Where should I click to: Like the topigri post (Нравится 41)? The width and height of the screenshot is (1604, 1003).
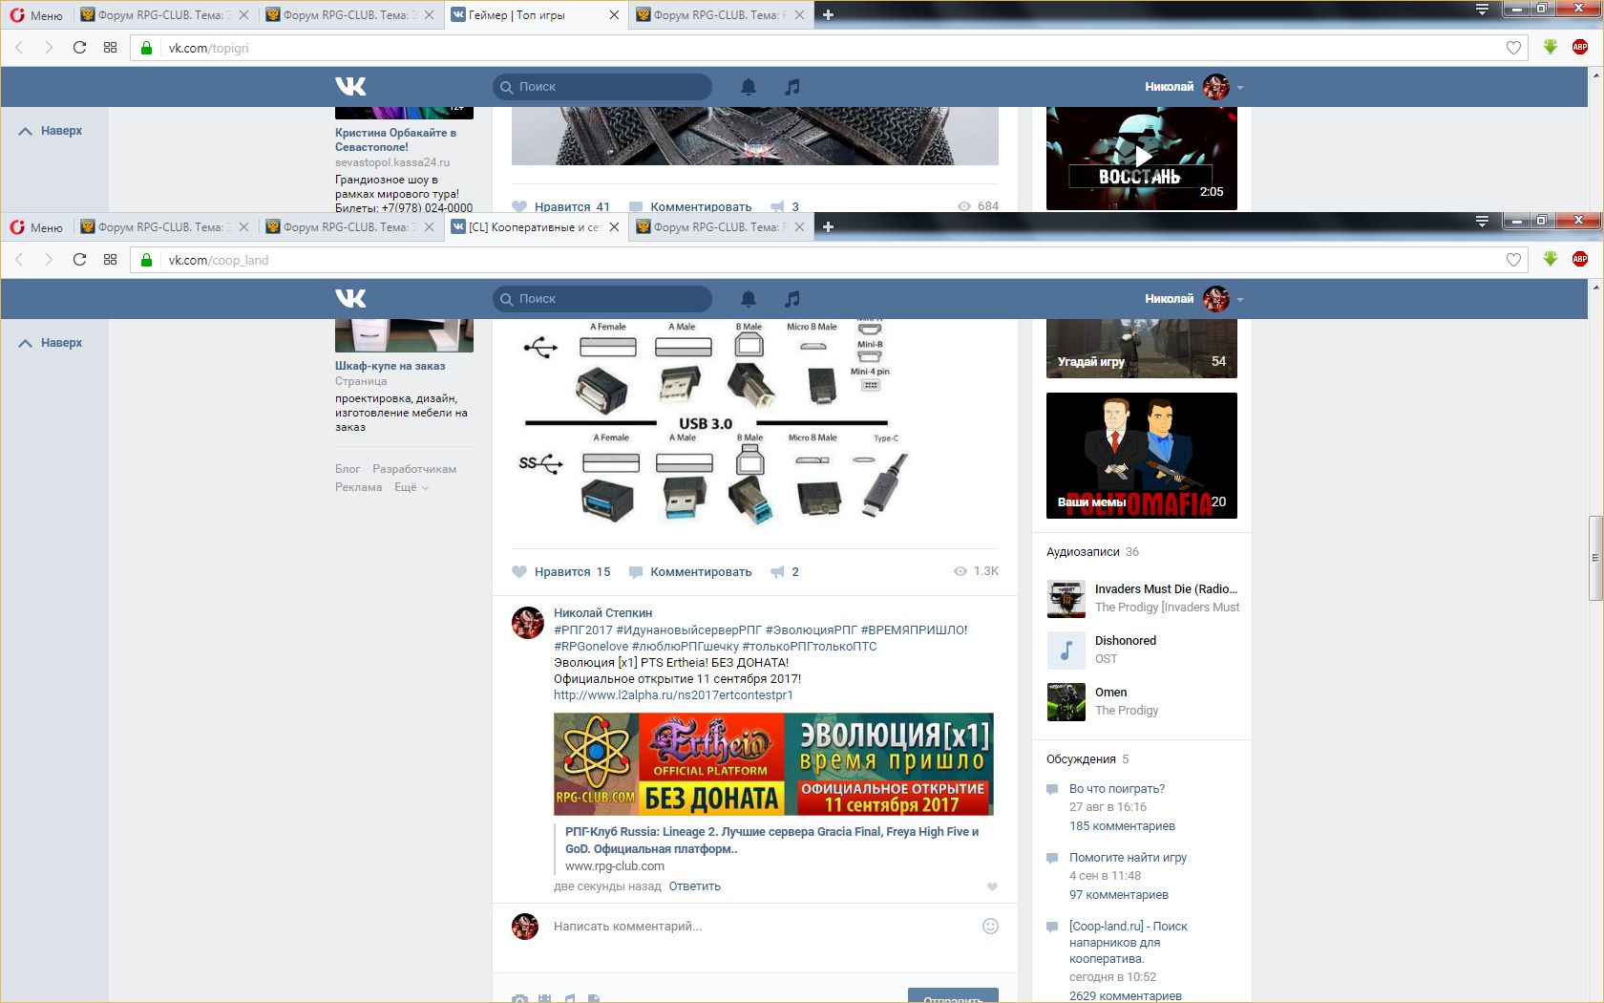point(561,206)
